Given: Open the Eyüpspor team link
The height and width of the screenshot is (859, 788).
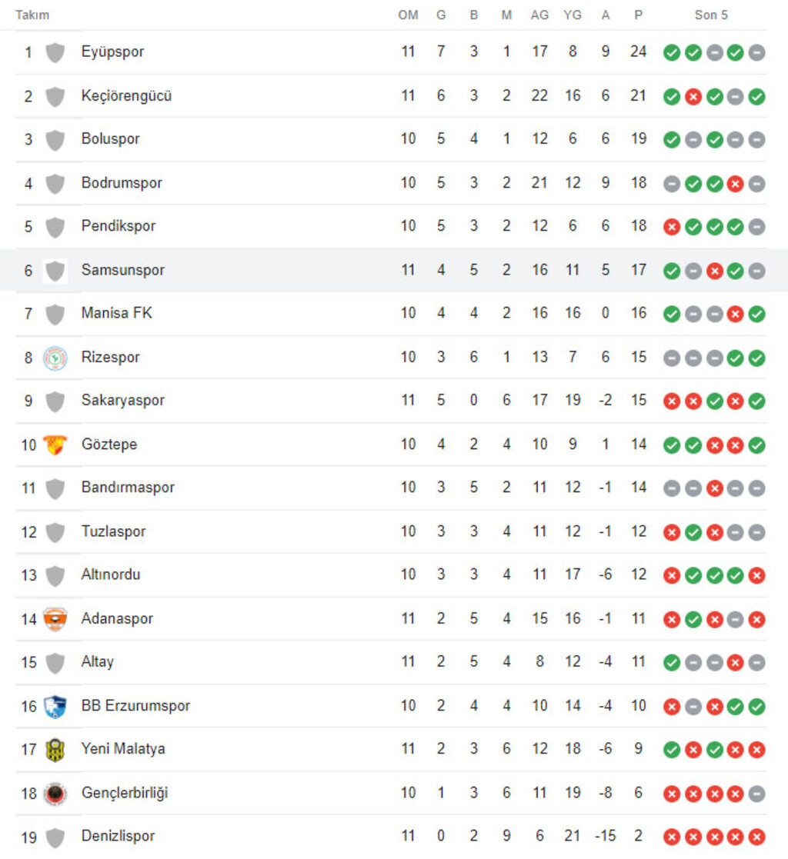Looking at the screenshot, I should [112, 52].
